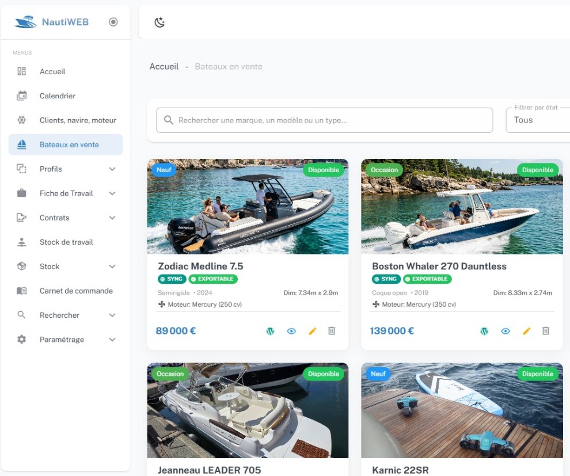Click Jeanneau LEADER 705 title

point(210,470)
